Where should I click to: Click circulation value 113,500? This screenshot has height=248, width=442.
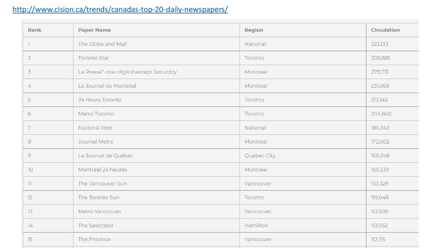coord(379,211)
